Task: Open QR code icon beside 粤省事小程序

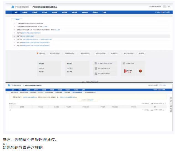Action: pos(124,63)
